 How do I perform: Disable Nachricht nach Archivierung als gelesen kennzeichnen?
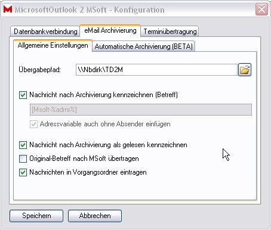point(23,145)
